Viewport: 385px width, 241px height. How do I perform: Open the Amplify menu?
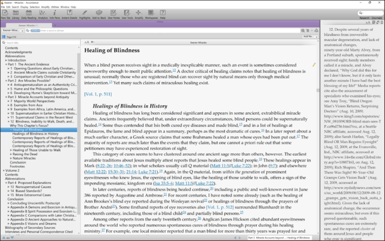pos(45,7)
